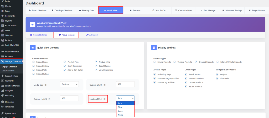
Task: Uncheck the Product Gallery checkbox
Action: coord(34,66)
